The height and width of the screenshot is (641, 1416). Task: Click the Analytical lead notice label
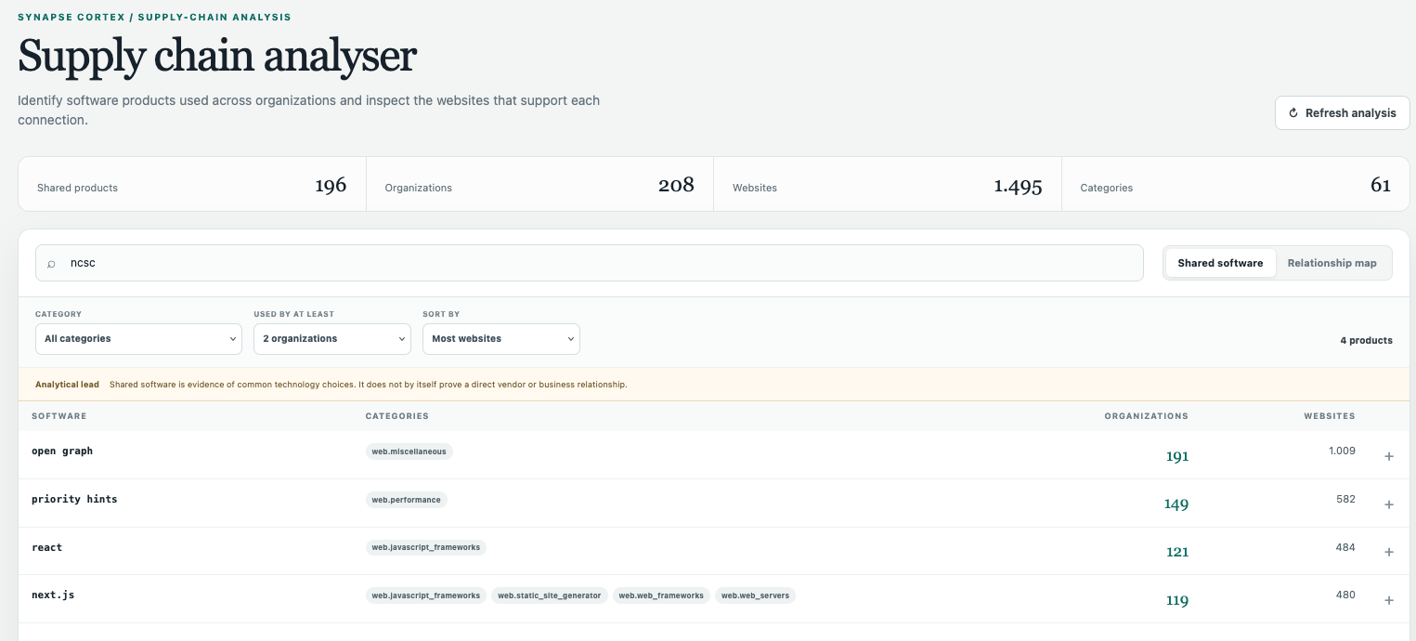coord(67,385)
